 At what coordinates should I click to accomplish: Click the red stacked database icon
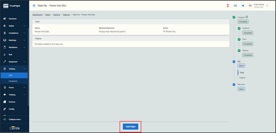(x=228, y=6)
